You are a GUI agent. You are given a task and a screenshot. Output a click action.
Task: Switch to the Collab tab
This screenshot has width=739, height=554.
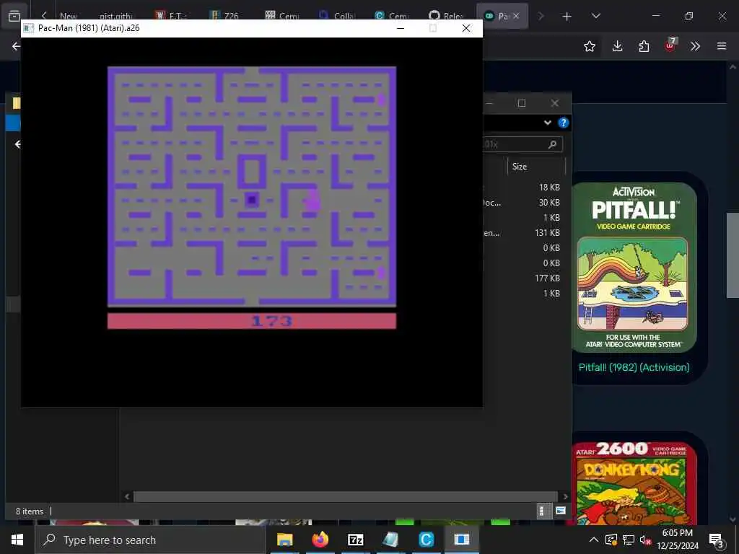point(338,16)
